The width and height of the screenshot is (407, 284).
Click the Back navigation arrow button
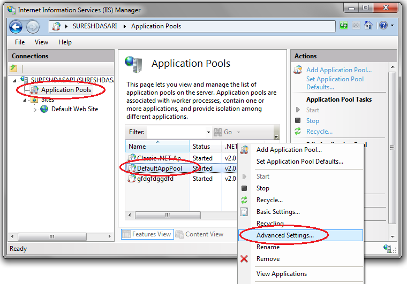click(x=16, y=27)
